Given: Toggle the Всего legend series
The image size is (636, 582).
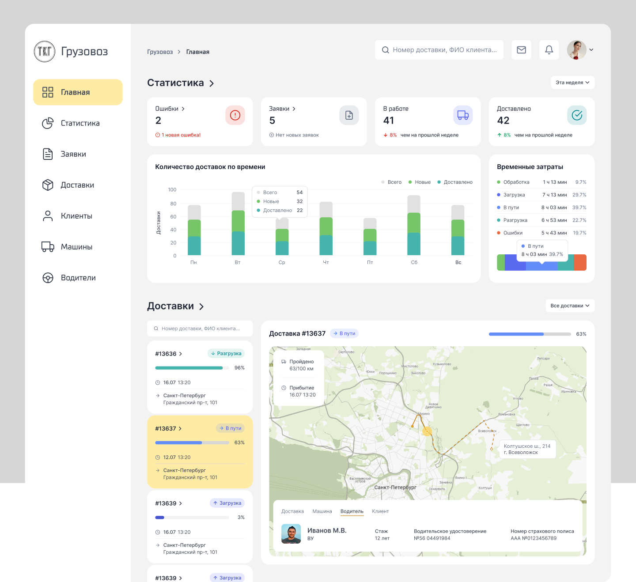Looking at the screenshot, I should [391, 182].
